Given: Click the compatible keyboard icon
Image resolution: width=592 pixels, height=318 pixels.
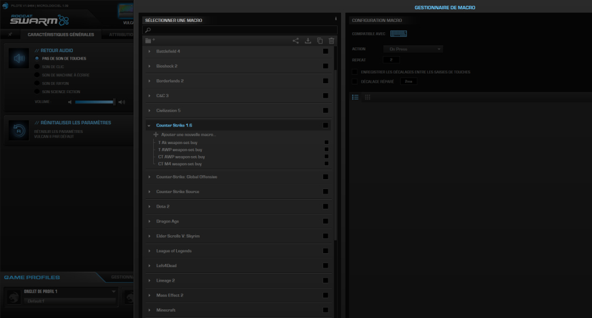Looking at the screenshot, I should click(x=398, y=34).
